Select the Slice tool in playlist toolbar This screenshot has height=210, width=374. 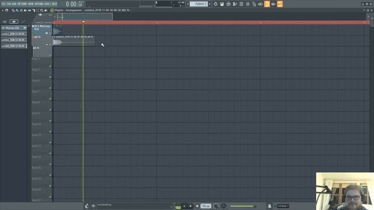pyautogui.click(x=34, y=10)
